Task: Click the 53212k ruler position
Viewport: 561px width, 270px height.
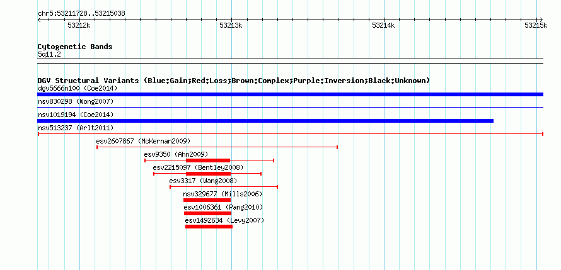Action: click(x=79, y=25)
